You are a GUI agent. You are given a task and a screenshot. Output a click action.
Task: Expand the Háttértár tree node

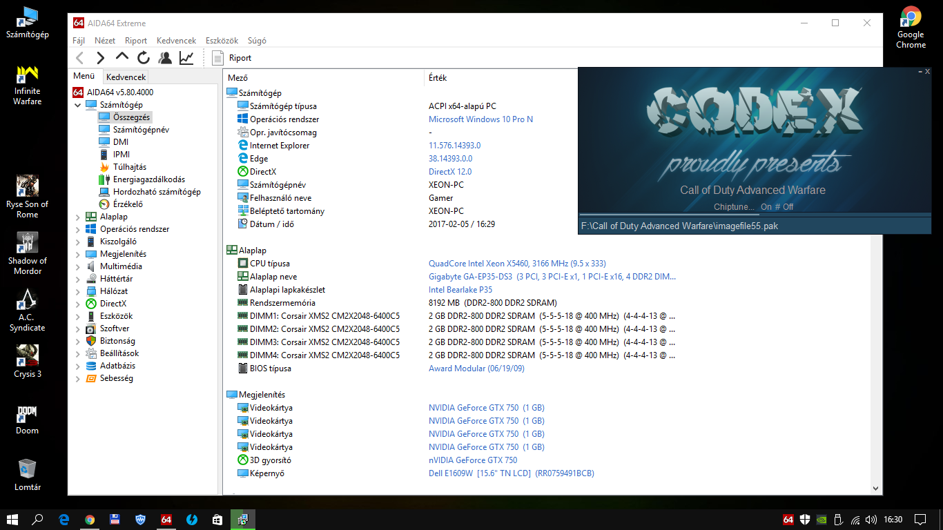77,279
